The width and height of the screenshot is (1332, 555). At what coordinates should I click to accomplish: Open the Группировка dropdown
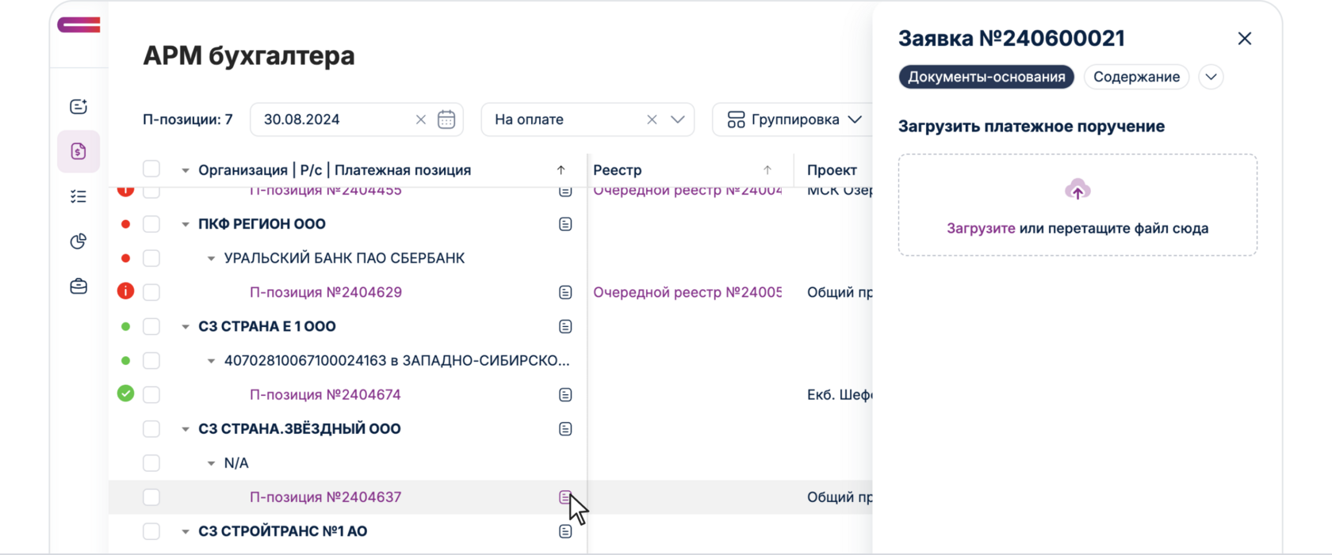(x=794, y=120)
